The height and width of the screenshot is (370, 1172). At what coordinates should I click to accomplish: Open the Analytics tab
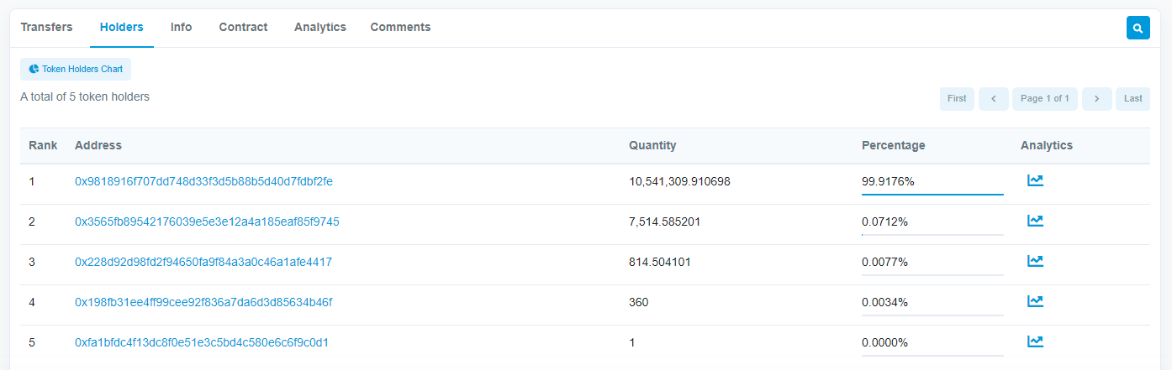(319, 27)
